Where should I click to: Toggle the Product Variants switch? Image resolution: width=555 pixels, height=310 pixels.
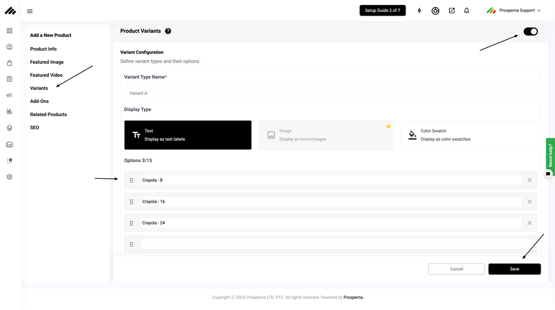tap(530, 31)
